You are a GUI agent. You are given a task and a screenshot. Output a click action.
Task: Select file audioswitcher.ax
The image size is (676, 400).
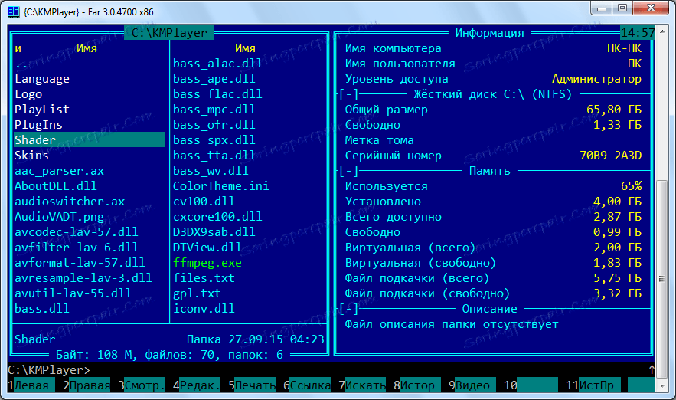coord(70,202)
